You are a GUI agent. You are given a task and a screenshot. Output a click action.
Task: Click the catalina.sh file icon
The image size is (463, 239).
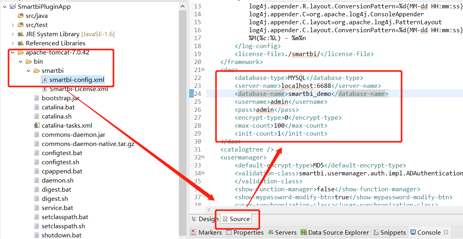[37, 117]
